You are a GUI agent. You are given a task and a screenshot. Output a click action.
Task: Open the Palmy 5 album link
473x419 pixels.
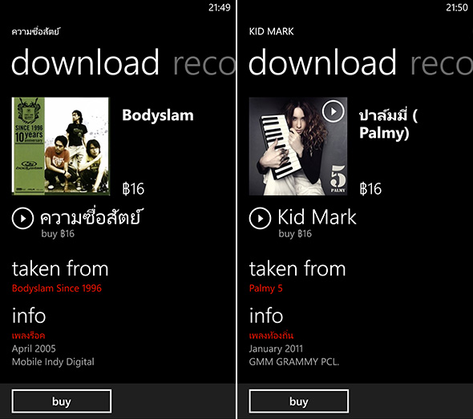click(265, 288)
